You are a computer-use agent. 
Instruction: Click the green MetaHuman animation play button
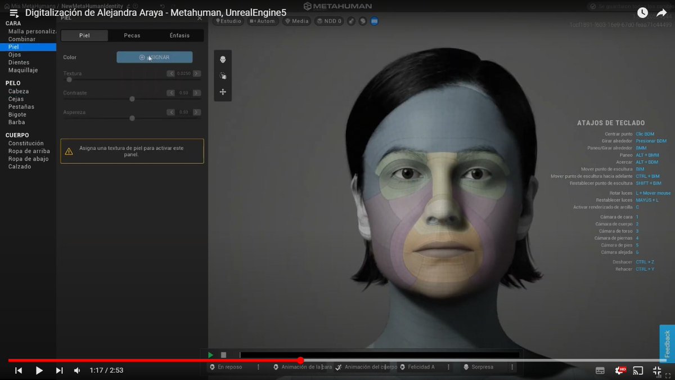211,355
